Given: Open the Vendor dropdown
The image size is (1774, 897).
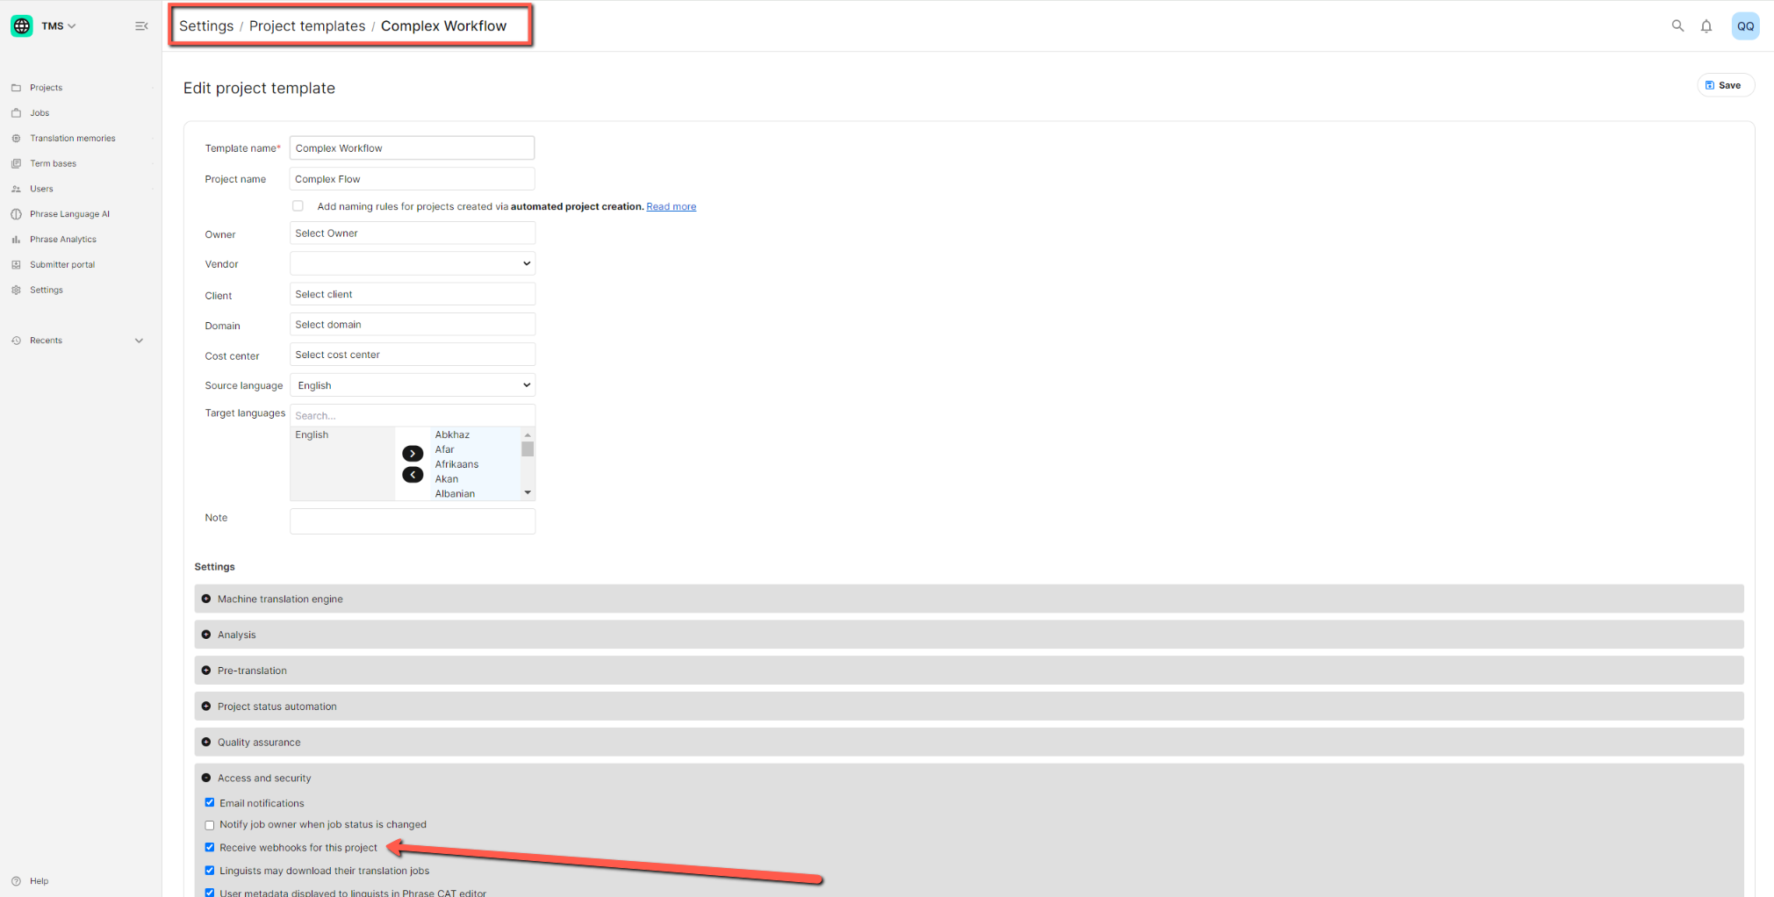Looking at the screenshot, I should tap(413, 263).
